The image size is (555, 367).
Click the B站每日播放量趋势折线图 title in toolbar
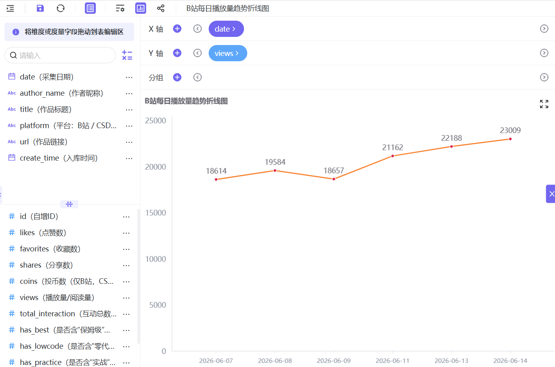tap(228, 8)
